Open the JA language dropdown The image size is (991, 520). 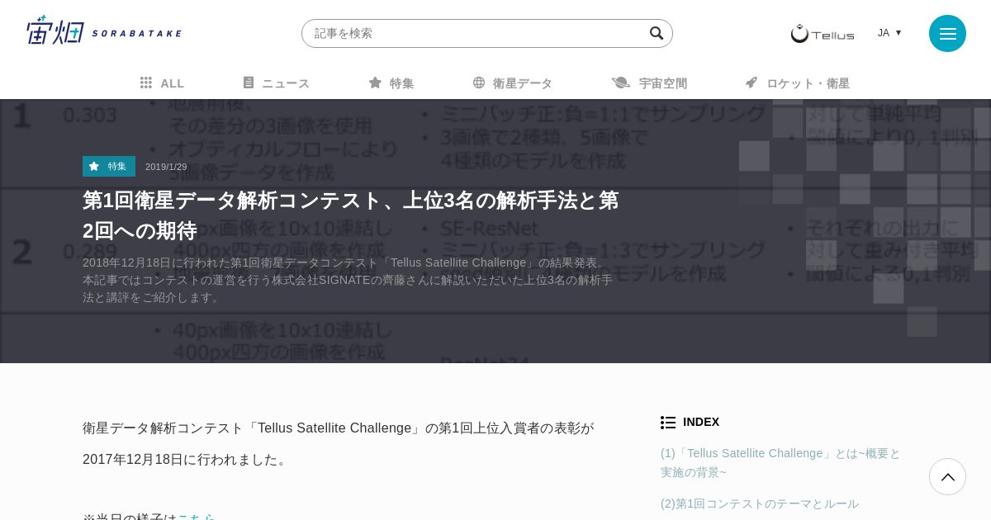coord(889,33)
